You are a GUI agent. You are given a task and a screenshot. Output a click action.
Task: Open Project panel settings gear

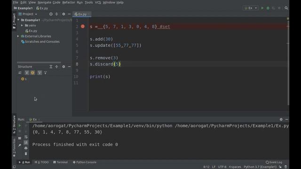click(63, 14)
